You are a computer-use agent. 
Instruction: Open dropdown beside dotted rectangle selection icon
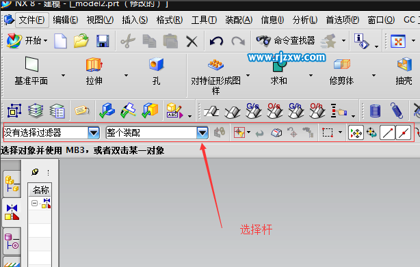(x=340, y=132)
